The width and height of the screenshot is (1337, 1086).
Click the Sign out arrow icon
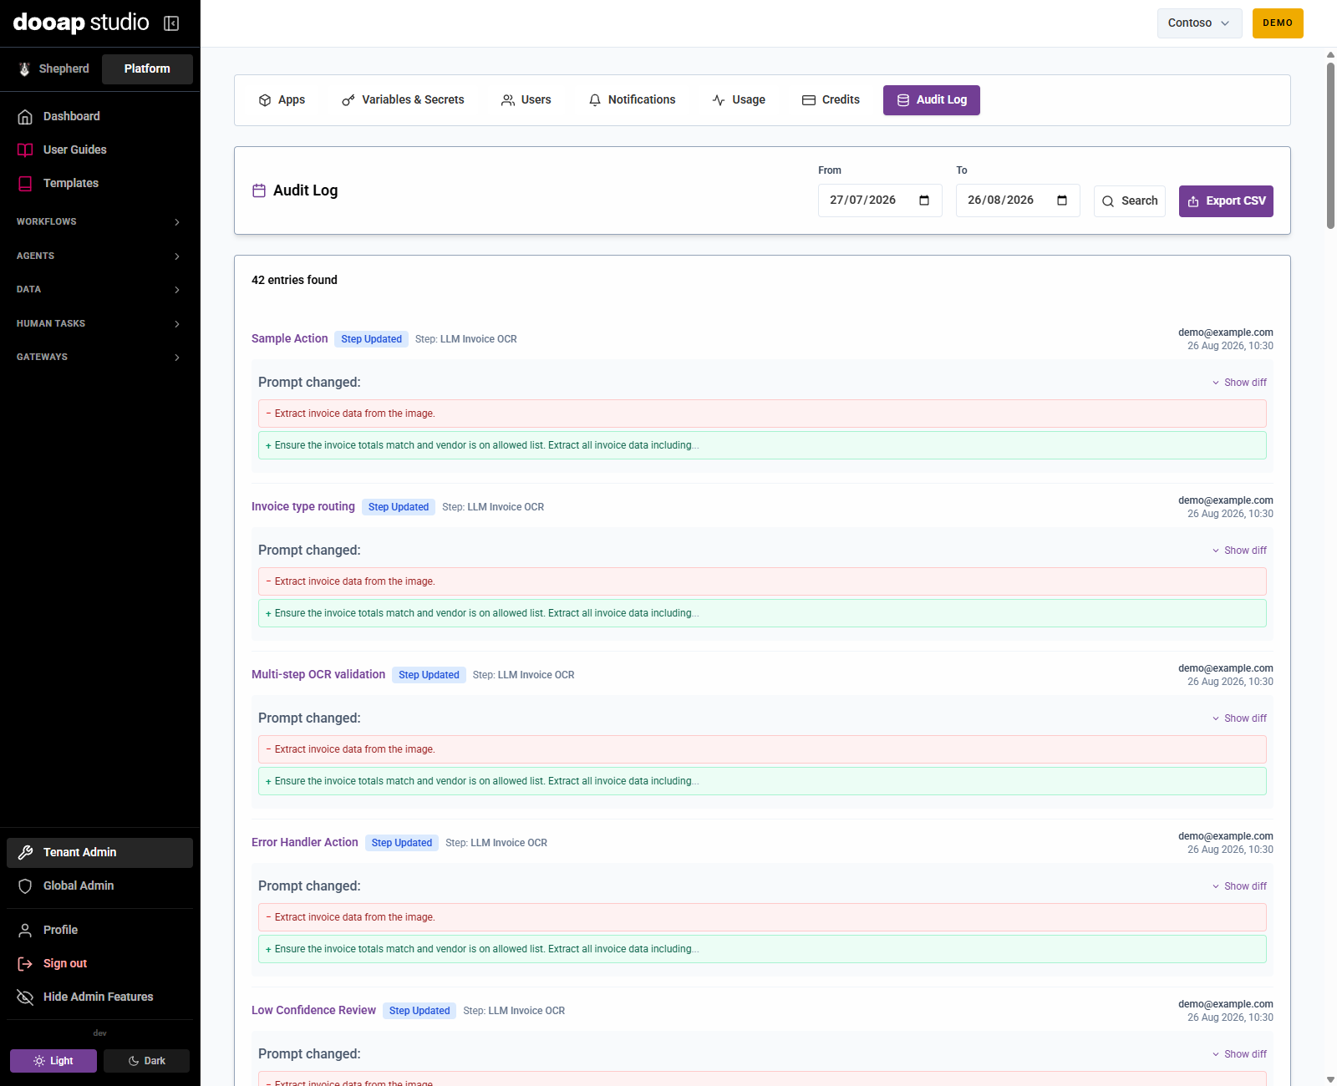coord(25,963)
